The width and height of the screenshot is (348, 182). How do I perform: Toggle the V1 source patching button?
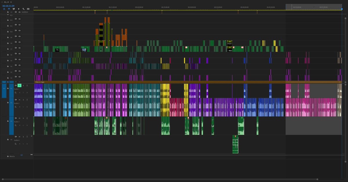coord(4,82)
